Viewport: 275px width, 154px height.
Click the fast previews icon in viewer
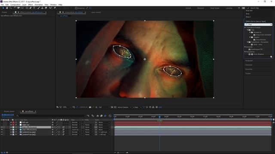pos(147,107)
